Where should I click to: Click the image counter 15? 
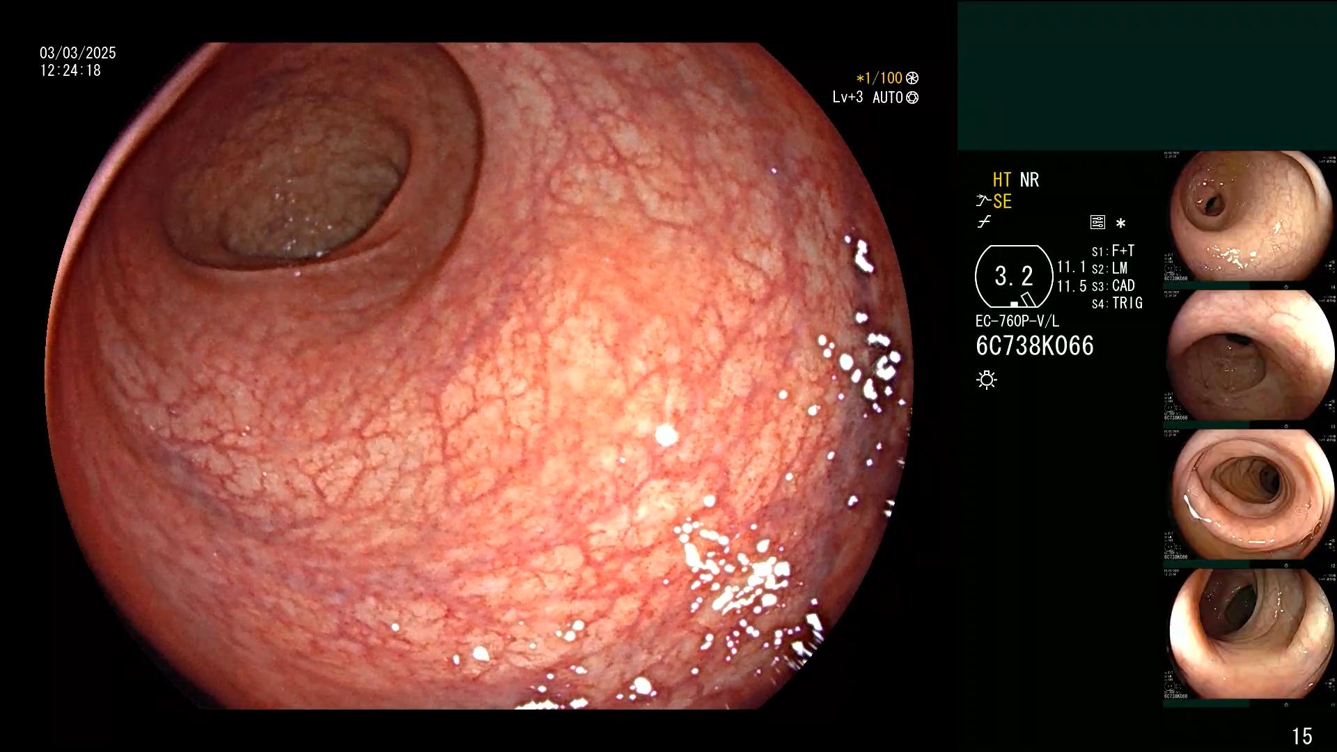pyautogui.click(x=1301, y=736)
